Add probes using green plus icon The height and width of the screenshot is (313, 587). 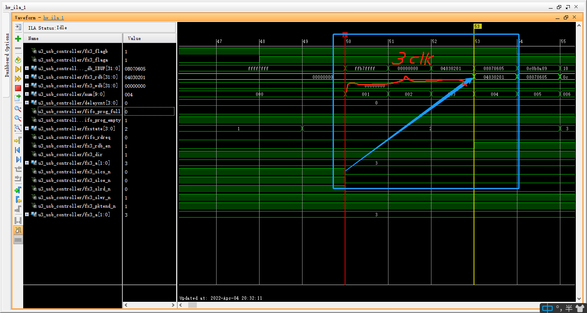tap(18, 38)
